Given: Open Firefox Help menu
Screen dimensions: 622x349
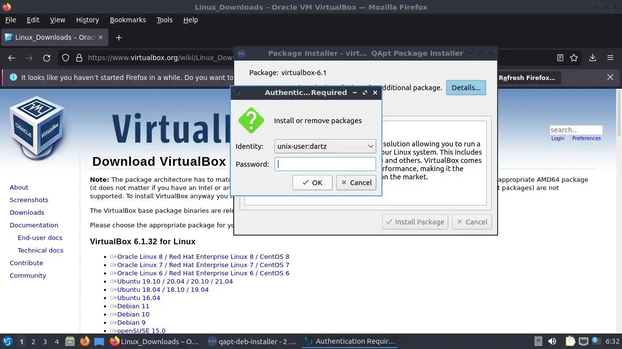Looking at the screenshot, I should point(190,20).
